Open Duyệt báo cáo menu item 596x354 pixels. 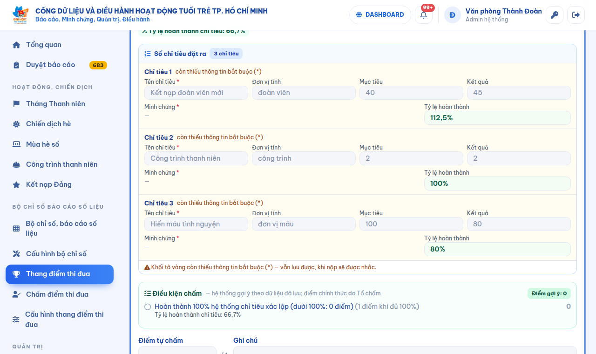click(60, 65)
